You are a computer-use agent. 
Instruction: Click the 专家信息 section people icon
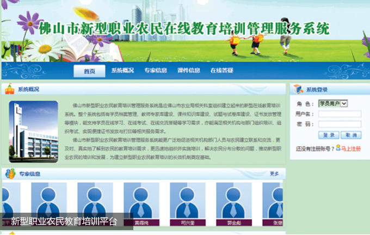tap(10, 174)
